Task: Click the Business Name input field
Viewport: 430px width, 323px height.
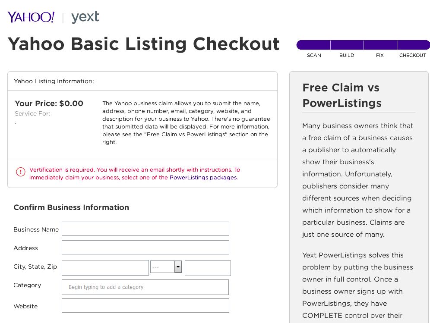Action: click(145, 229)
